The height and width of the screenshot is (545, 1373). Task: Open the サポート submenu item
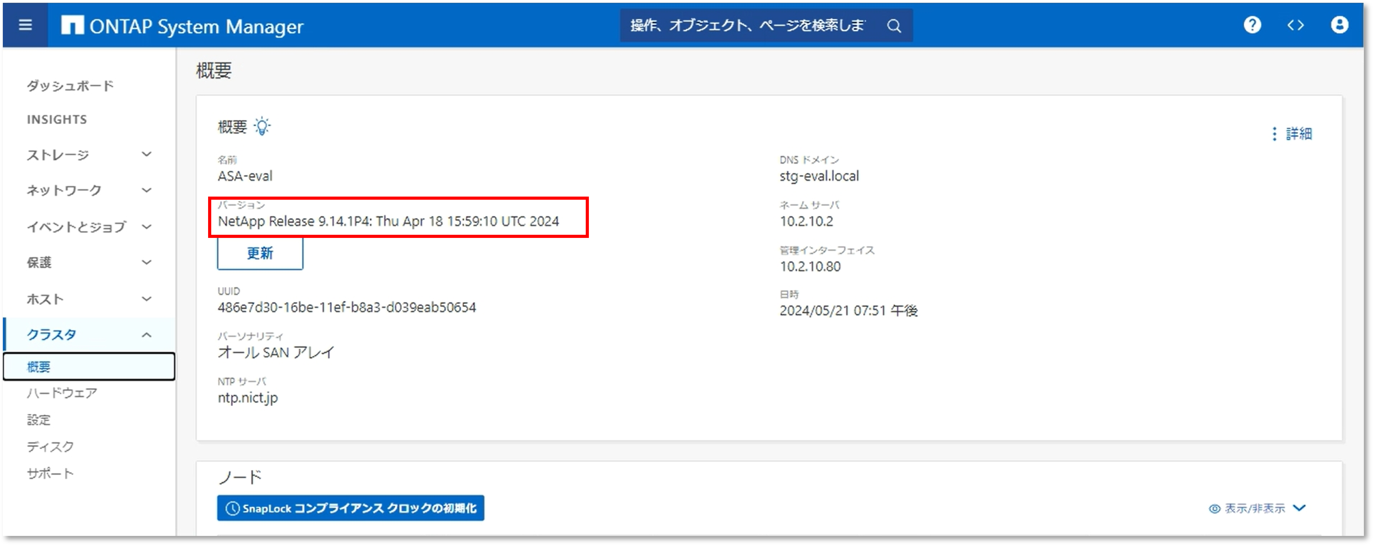click(x=50, y=473)
